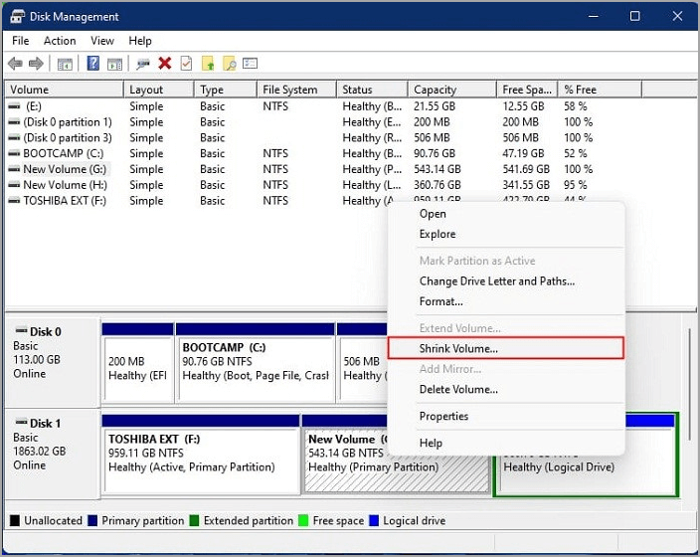Open the Action menu
This screenshot has width=700, height=557.
coord(60,41)
